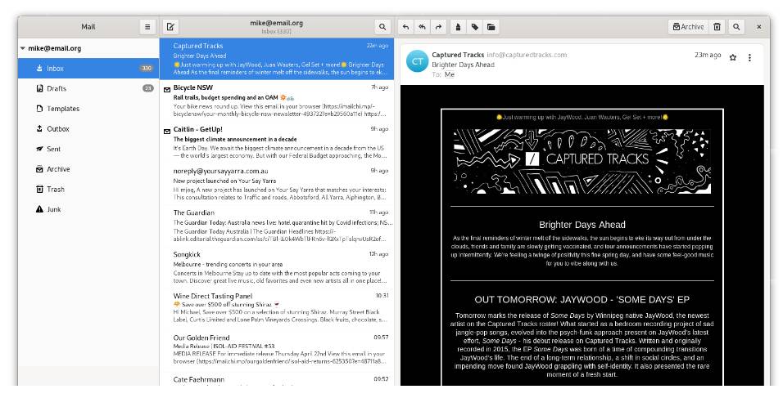Open the Junk folder
783x407 pixels.
pyautogui.click(x=88, y=210)
